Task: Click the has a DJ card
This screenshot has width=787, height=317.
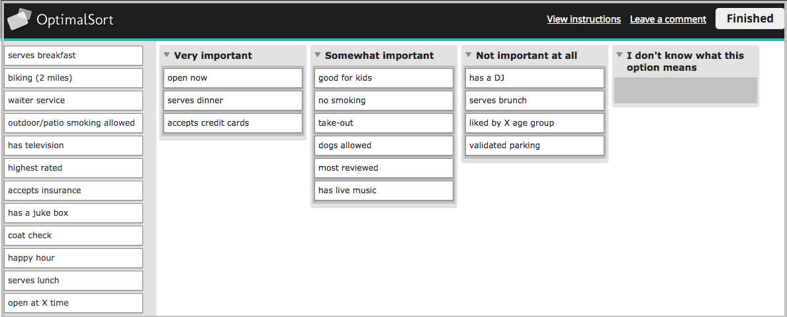Action: (535, 78)
